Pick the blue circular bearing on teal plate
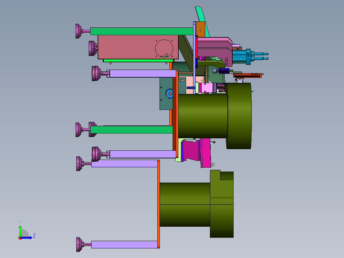This screenshot has height=258, width=344. pyautogui.click(x=169, y=94)
